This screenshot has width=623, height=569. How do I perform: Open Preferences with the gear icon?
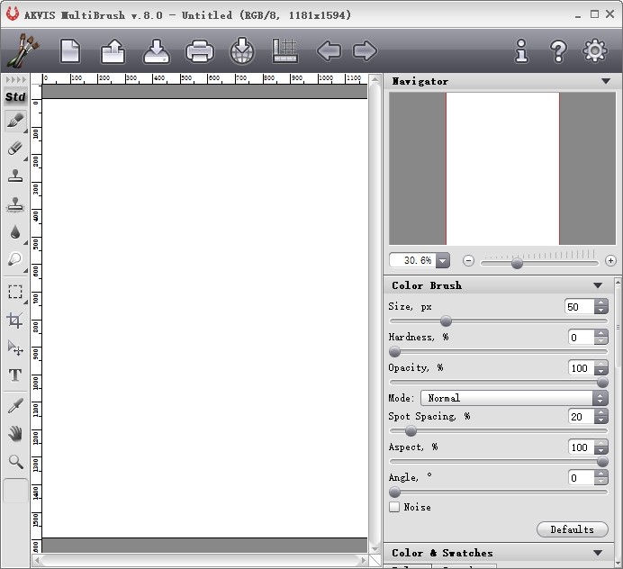[x=595, y=50]
